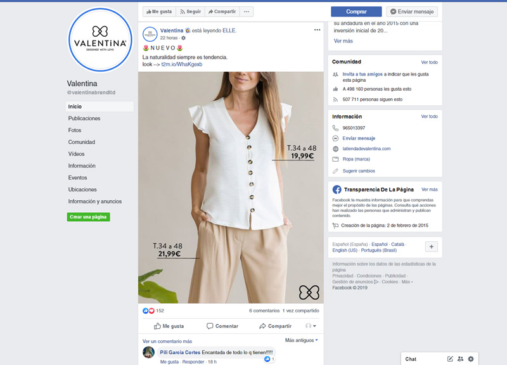Click the like badge on Pili's comment
507x365 pixels.
coord(269,359)
